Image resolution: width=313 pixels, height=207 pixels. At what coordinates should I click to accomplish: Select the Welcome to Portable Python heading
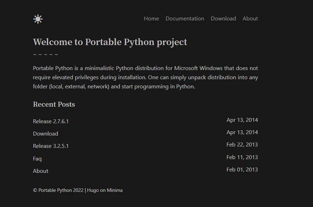(110, 42)
